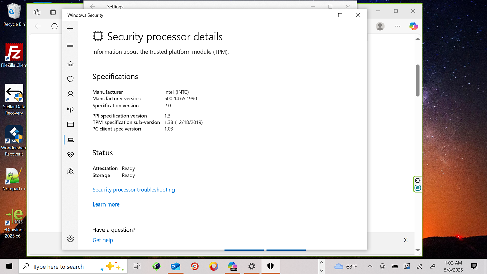Open Virus & threat protection shield icon
This screenshot has height=274, width=487.
coord(71,79)
